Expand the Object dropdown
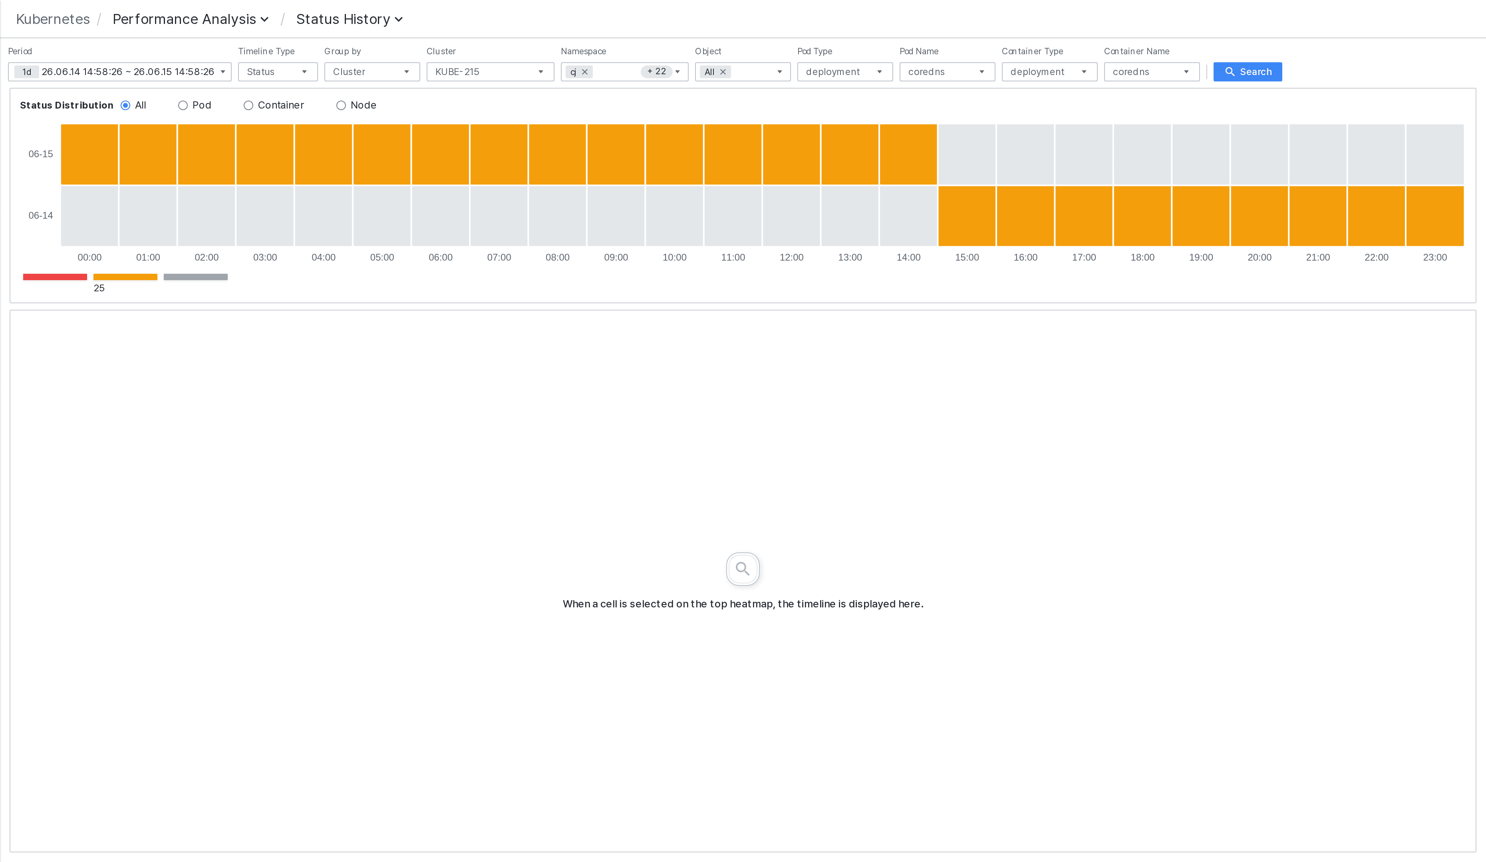1486x862 pixels. [x=780, y=72]
